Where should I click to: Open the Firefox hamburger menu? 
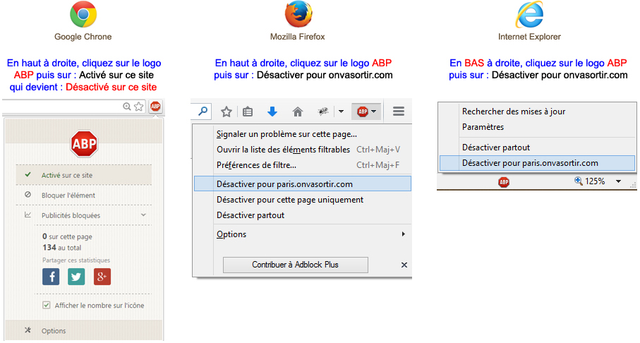(x=399, y=112)
